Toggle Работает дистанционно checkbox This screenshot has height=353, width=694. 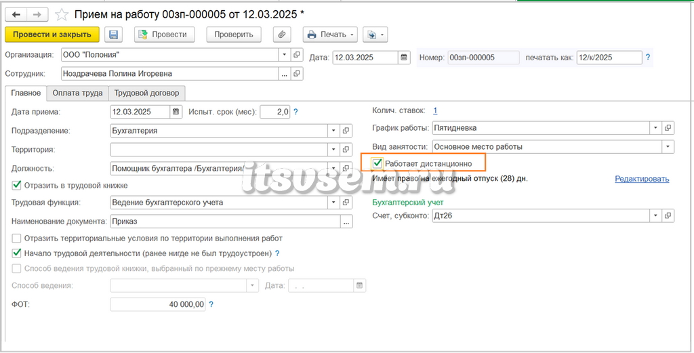pyautogui.click(x=377, y=163)
